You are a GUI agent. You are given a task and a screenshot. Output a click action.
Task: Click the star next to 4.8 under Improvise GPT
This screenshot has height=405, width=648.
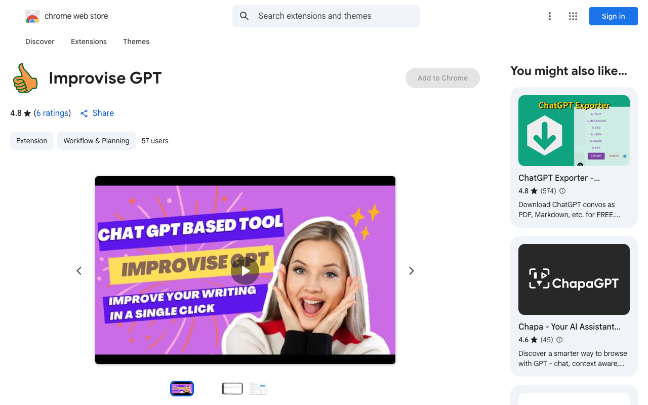[27, 113]
